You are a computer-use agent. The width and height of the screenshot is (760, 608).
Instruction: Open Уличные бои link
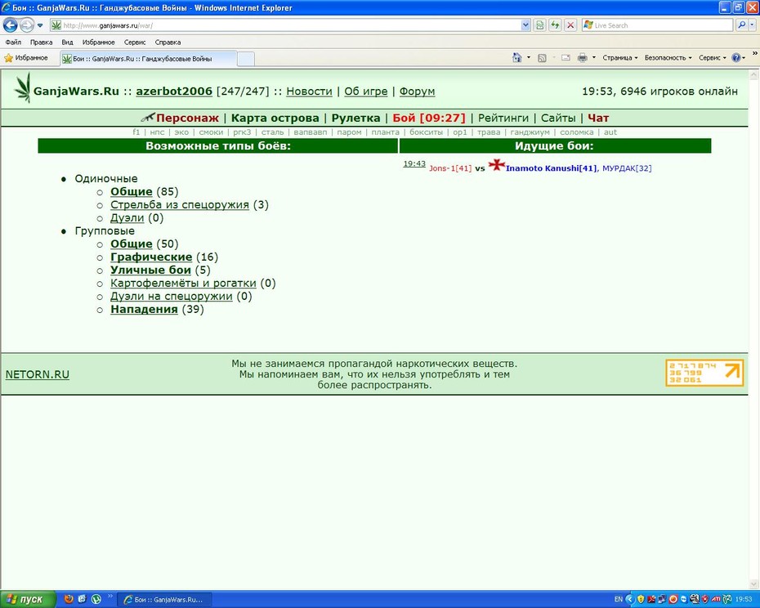150,270
